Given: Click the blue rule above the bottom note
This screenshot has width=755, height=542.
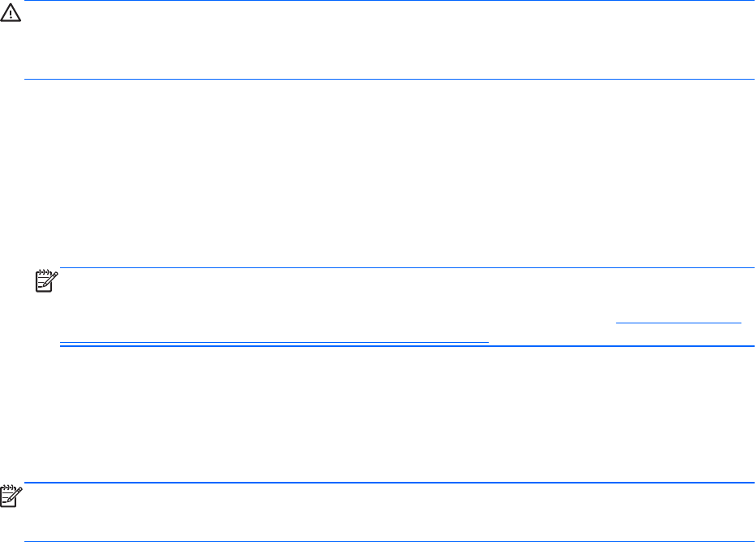Looking at the screenshot, I should tap(377, 483).
